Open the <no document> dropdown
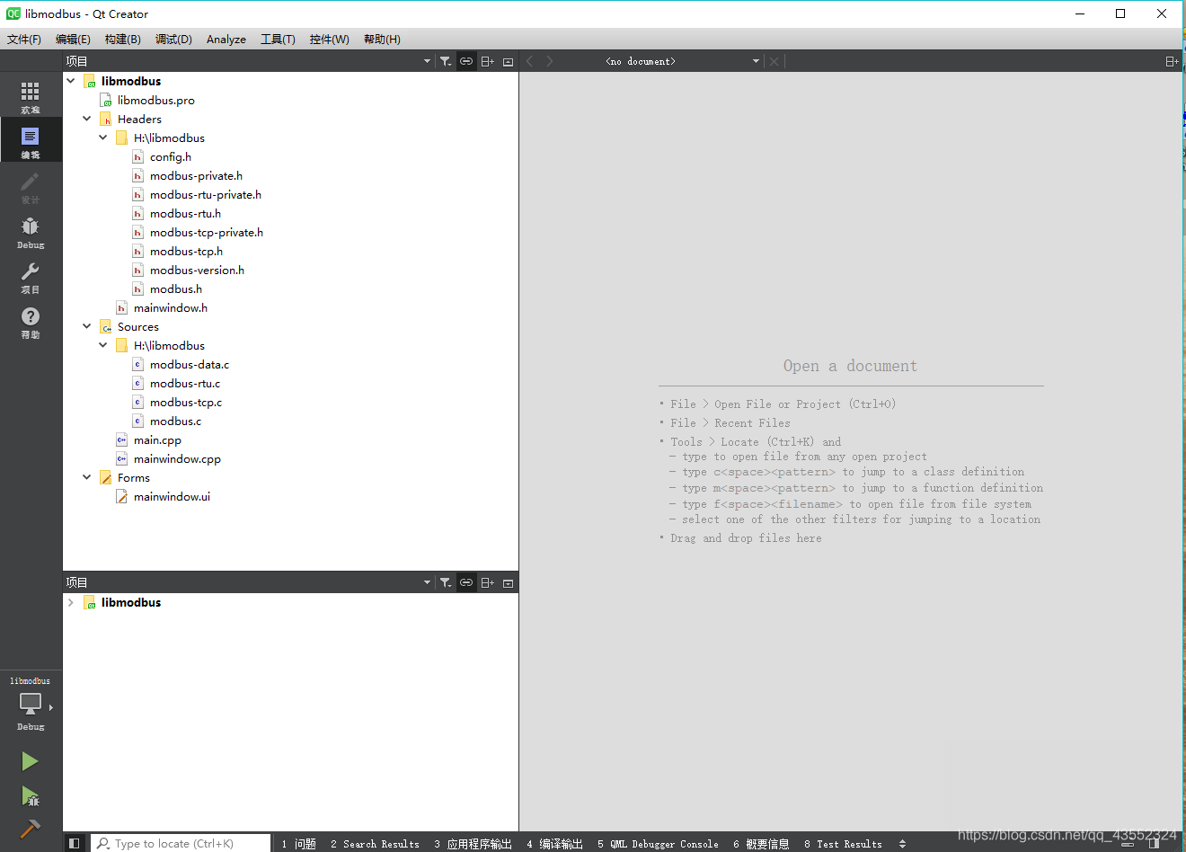The width and height of the screenshot is (1186, 852). coord(682,61)
